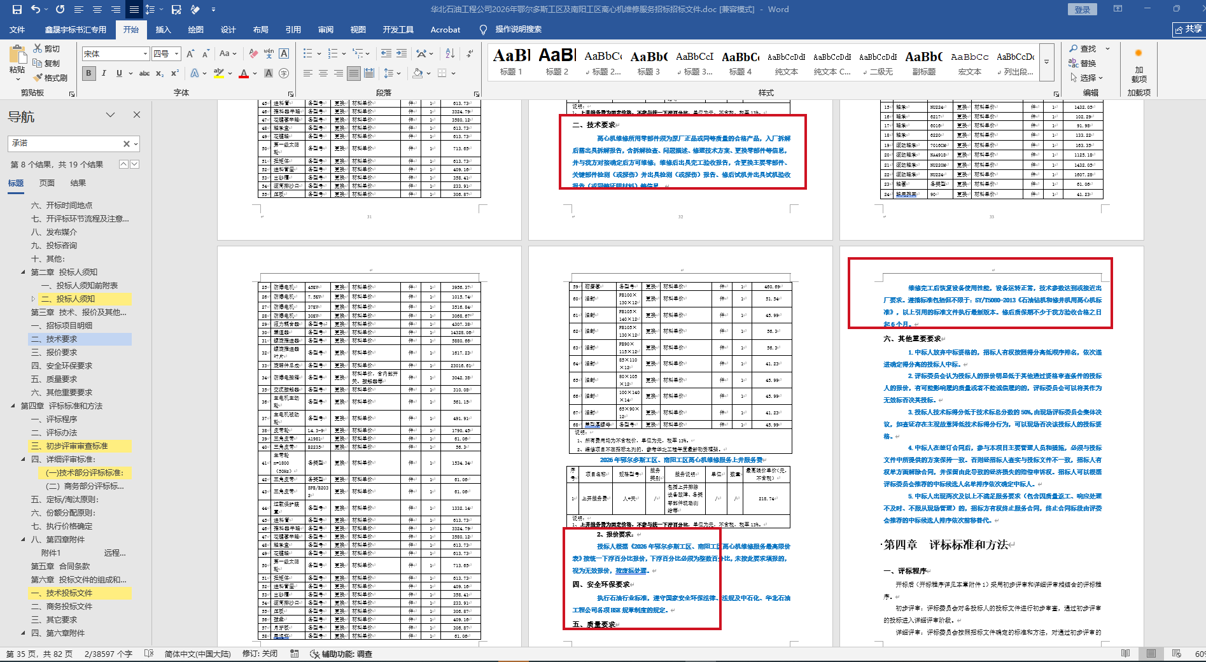Click the Clear Formatting eraser icon
This screenshot has height=662, width=1206.
[x=253, y=53]
